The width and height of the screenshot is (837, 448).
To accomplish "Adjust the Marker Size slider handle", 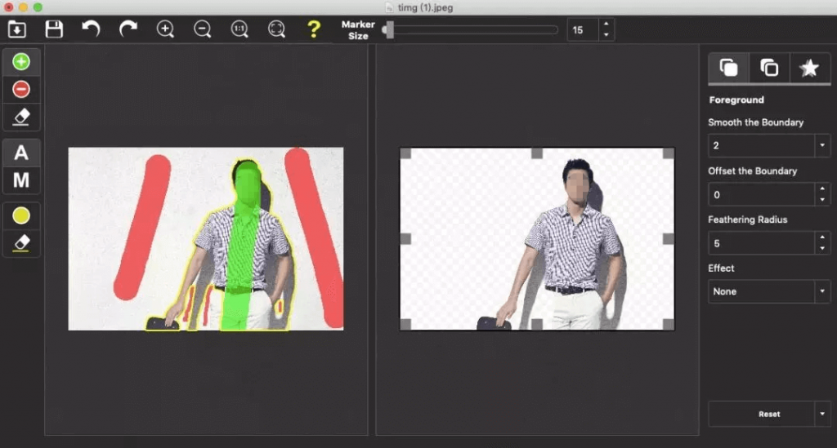I will pos(389,30).
